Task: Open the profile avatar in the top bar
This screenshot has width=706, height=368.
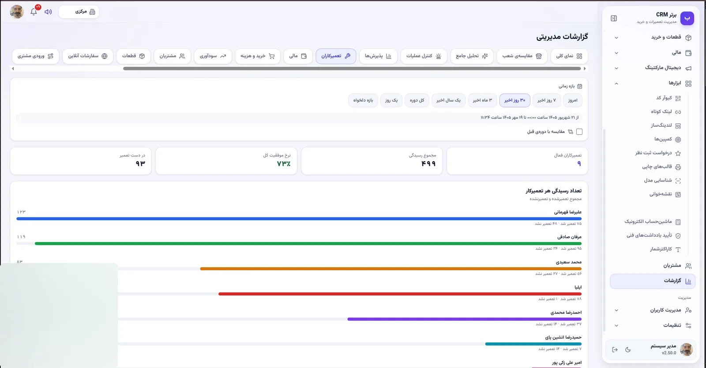Action: point(17,12)
